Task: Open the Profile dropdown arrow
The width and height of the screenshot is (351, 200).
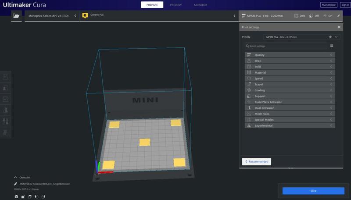Action: coord(336,37)
